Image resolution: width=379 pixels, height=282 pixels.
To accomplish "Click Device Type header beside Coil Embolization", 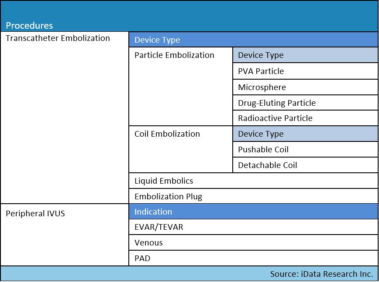I will tap(305, 134).
